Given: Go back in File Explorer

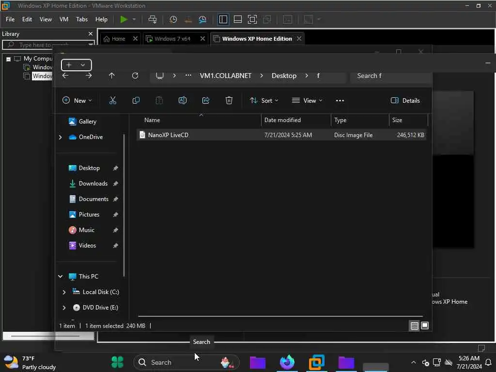Looking at the screenshot, I should 65,76.
